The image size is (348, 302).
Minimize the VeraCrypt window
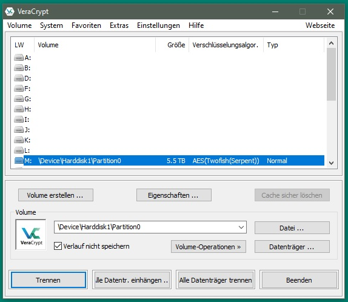point(275,12)
